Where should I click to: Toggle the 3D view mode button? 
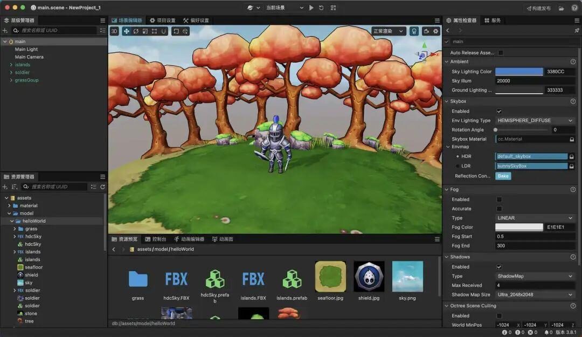coord(114,31)
